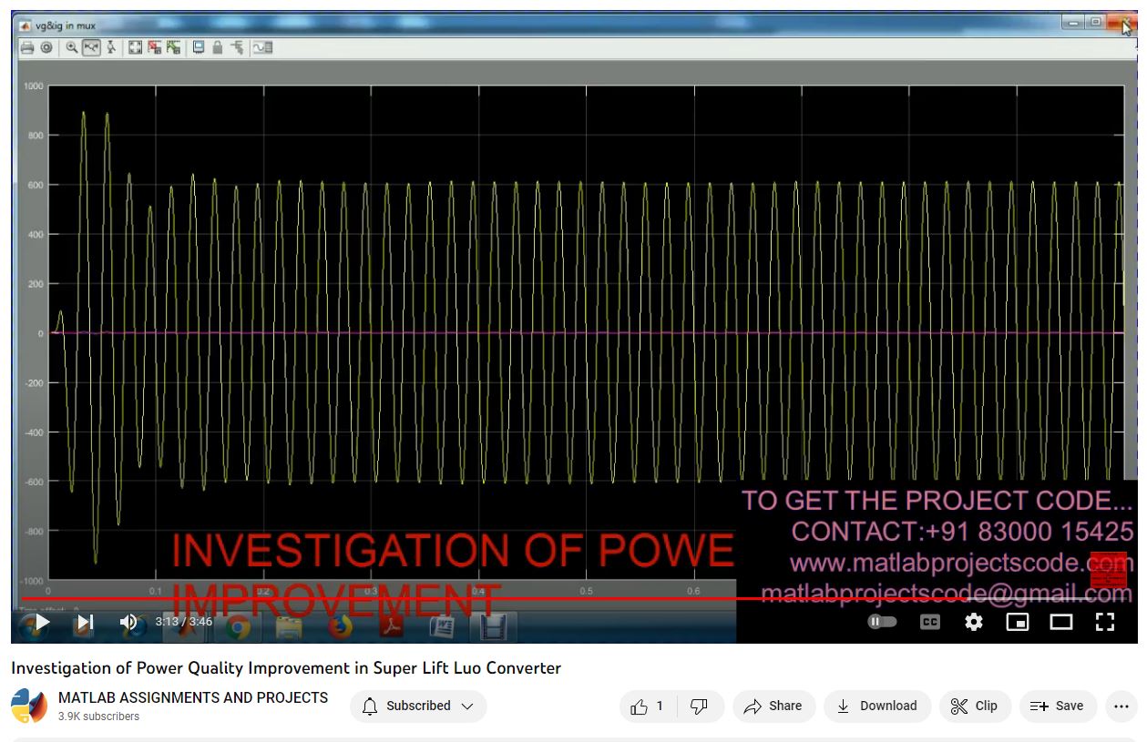Click the video title text
1147x742 pixels.
[286, 668]
